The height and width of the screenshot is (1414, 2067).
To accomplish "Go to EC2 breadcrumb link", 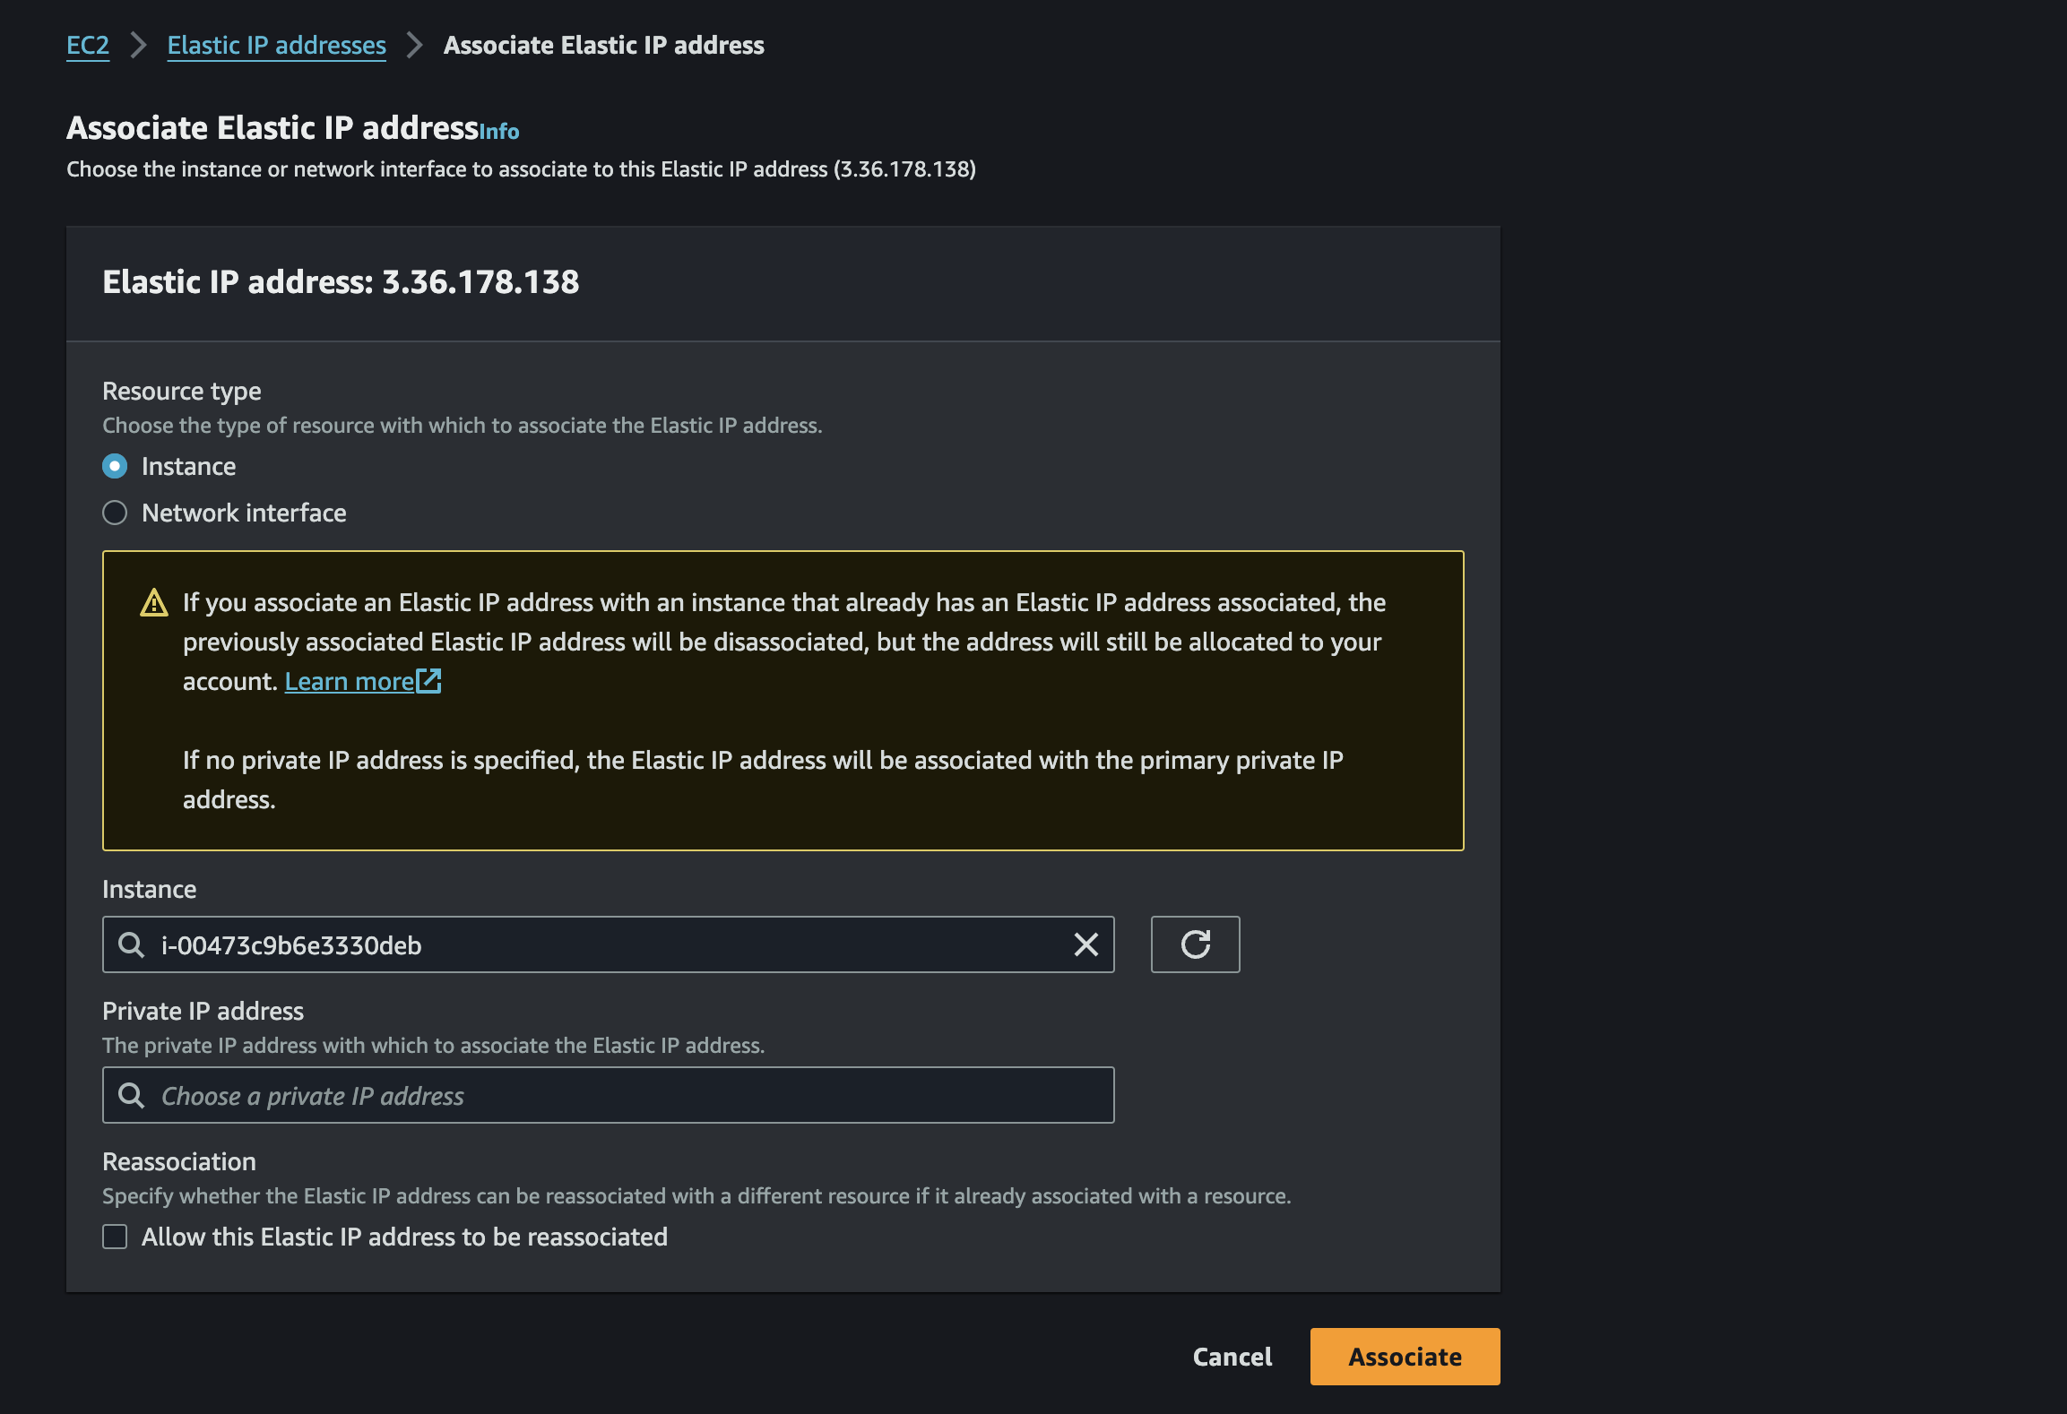I will [x=88, y=45].
